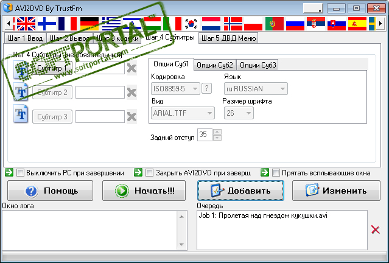Screen dimensions: 389x263
Task: Switch to Шаг 2 Вывод tab
Action: coord(70,38)
